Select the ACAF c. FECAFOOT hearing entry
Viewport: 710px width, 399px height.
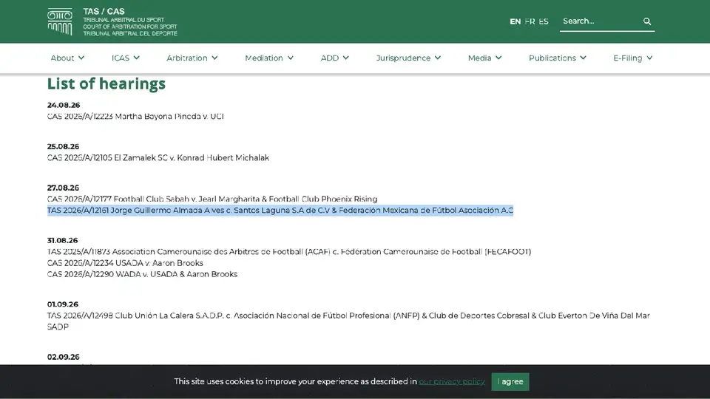coord(289,251)
